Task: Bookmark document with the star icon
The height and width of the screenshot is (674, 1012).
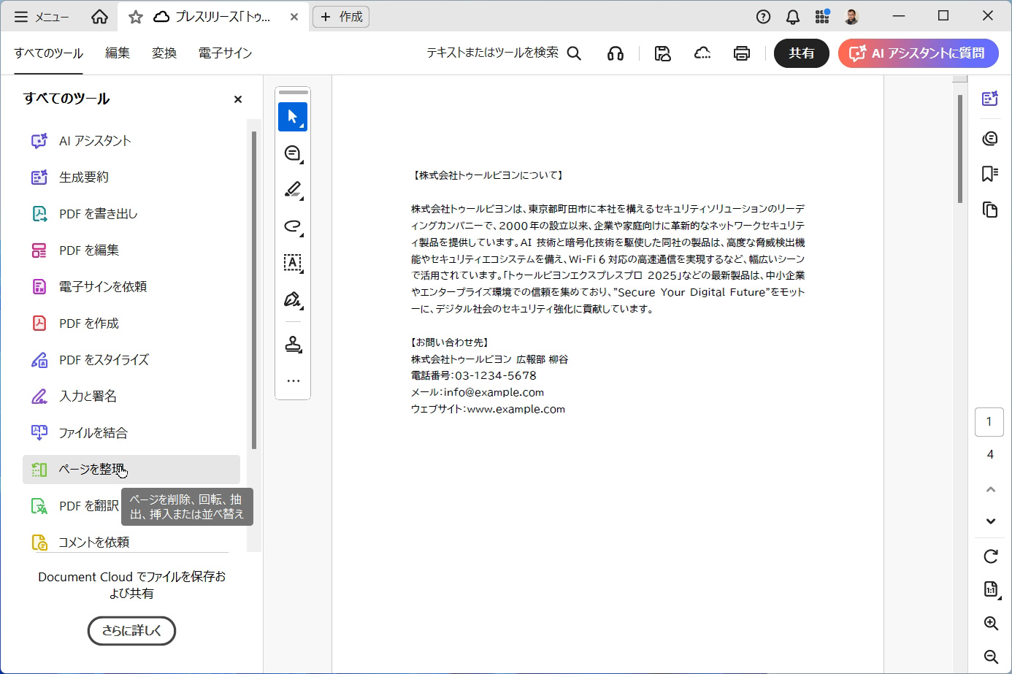Action: click(x=136, y=17)
